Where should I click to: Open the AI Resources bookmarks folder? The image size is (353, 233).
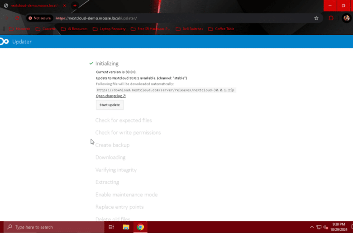[x=74, y=29]
